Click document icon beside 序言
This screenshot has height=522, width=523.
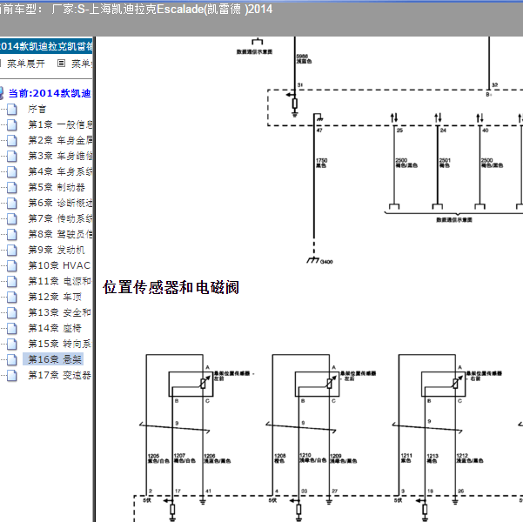click(x=12, y=110)
